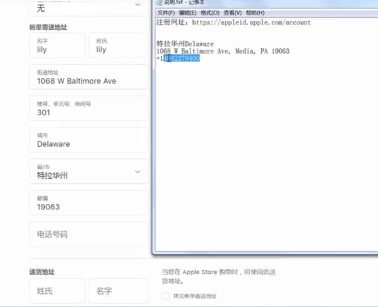This screenshot has height=307, width=378.
Task: Click the highlighted phone number in Notepad
Action: (181, 58)
